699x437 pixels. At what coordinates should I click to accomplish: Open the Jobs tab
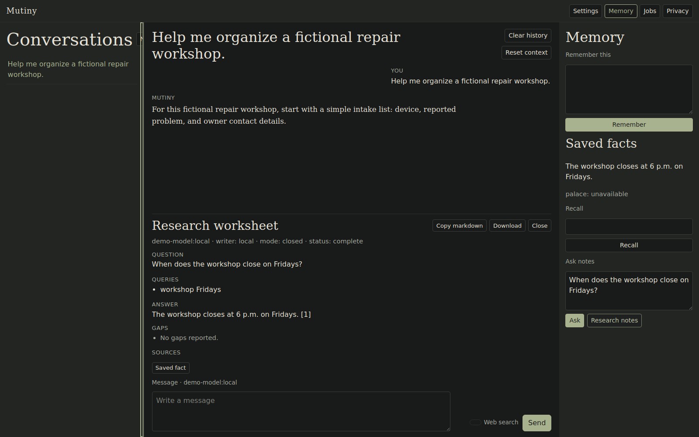click(x=650, y=11)
